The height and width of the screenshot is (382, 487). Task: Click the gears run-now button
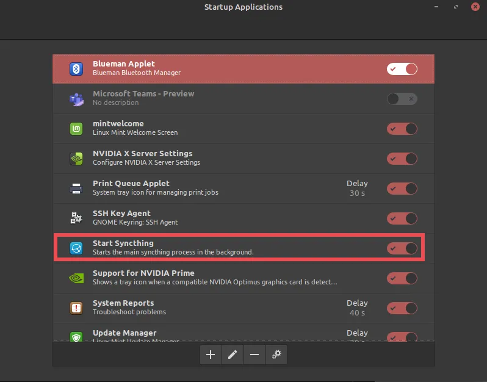point(276,355)
